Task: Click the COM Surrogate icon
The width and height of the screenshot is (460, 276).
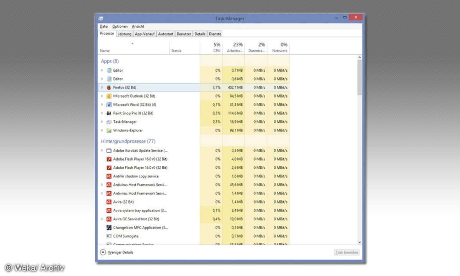Action: coord(109,236)
